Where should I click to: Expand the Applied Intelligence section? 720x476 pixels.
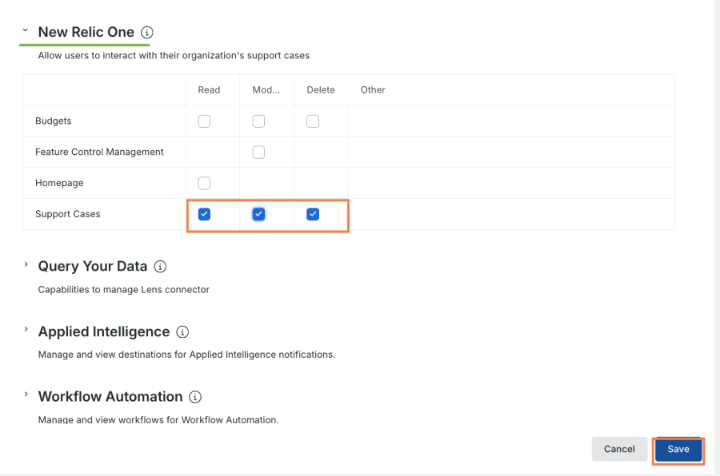(x=26, y=330)
